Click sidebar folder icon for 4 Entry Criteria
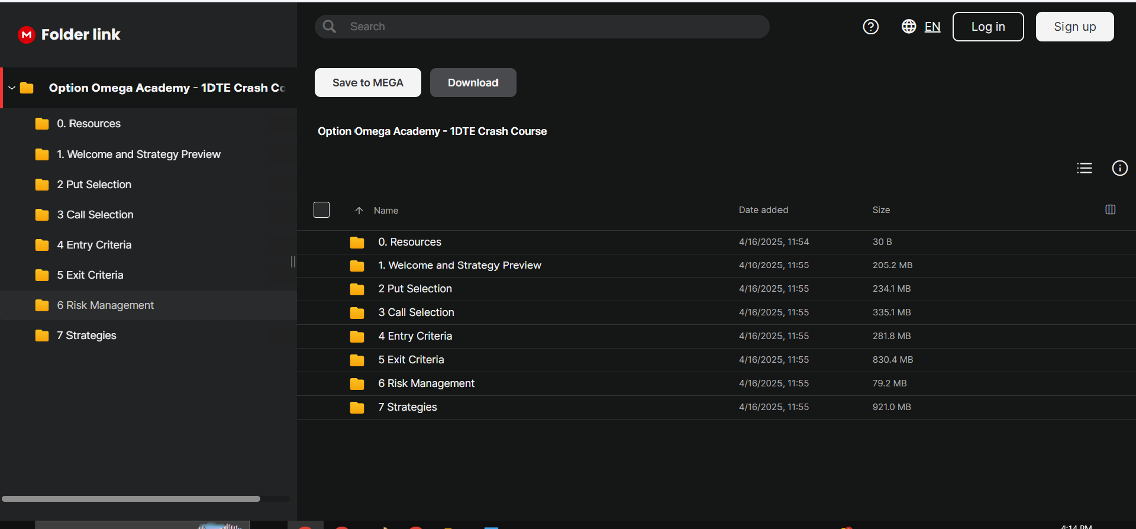 42,245
